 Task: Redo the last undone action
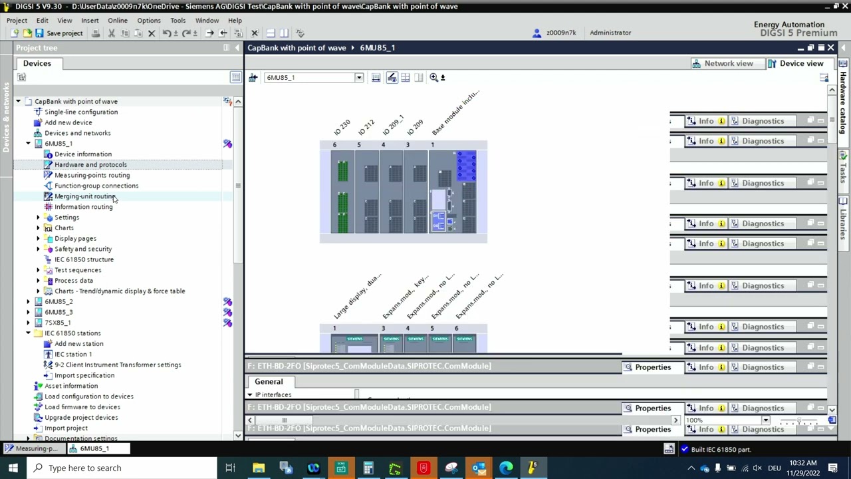click(187, 33)
